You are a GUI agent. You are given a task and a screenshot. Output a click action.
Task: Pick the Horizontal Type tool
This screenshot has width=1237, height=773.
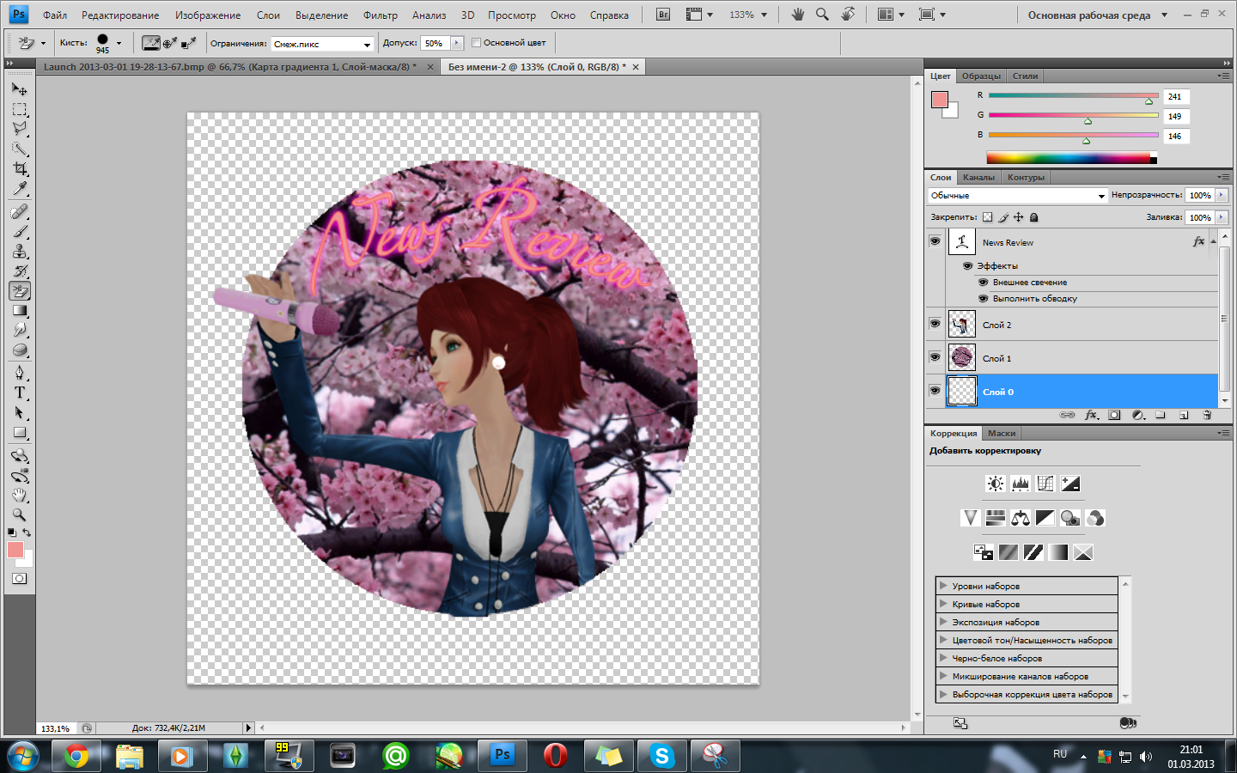pos(20,393)
